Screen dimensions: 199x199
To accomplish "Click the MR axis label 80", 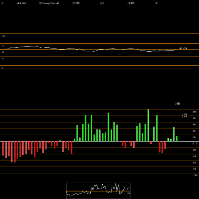I will click(x=194, y=118).
